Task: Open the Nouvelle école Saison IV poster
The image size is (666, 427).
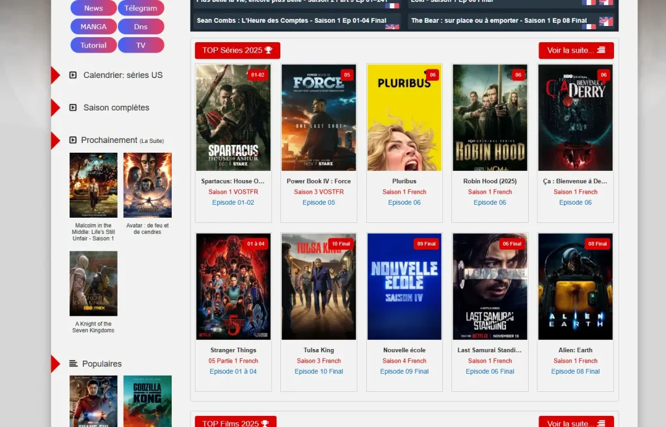Action: 405,287
